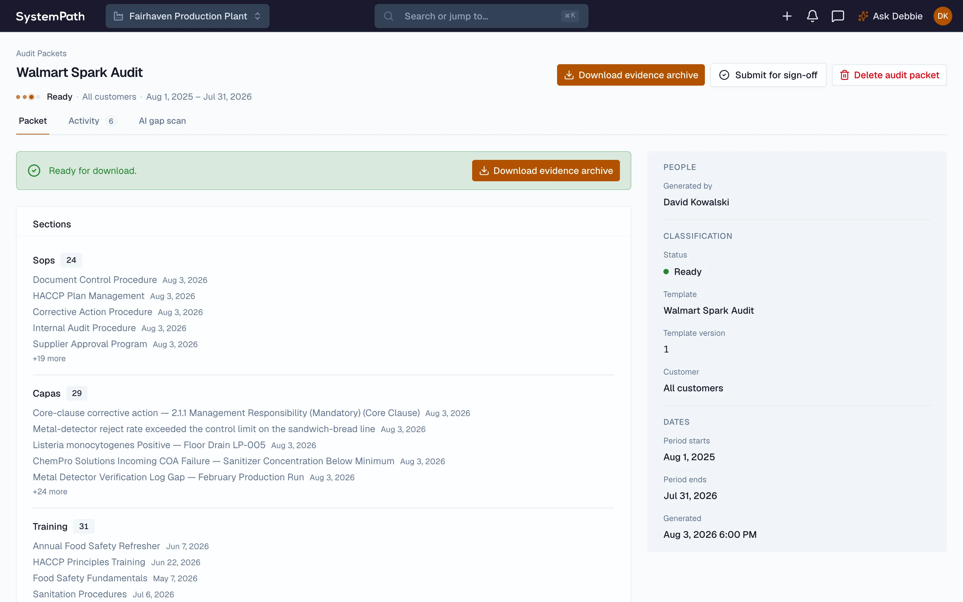This screenshot has height=602, width=963.
Task: Open HACCP Principles Training
Action: [x=89, y=562]
